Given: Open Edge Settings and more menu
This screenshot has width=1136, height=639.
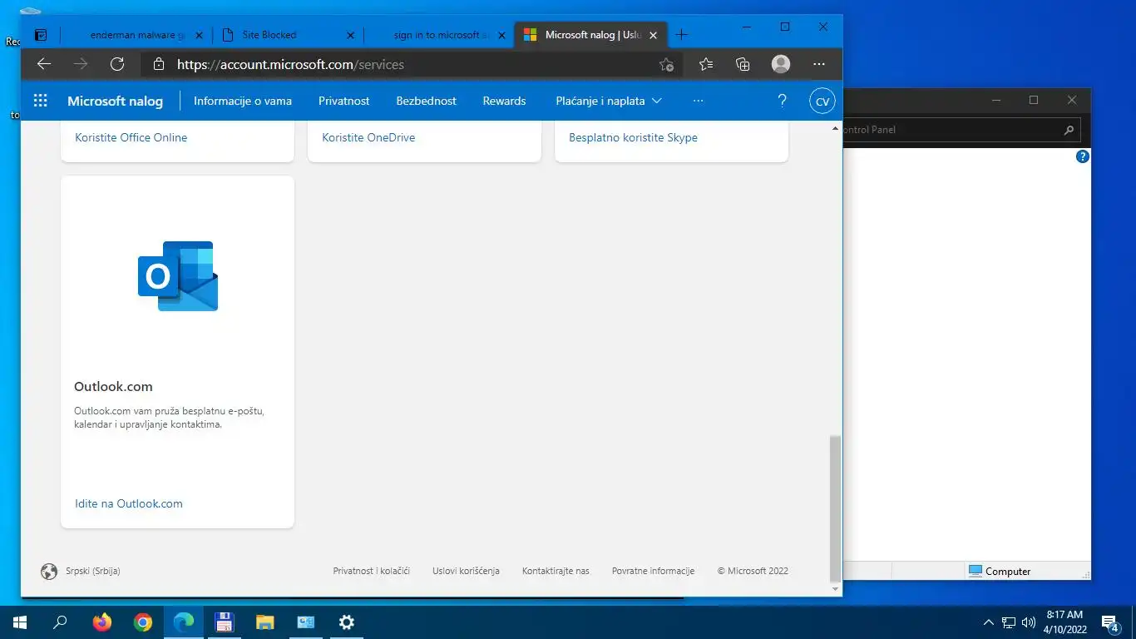Looking at the screenshot, I should pos(819,64).
